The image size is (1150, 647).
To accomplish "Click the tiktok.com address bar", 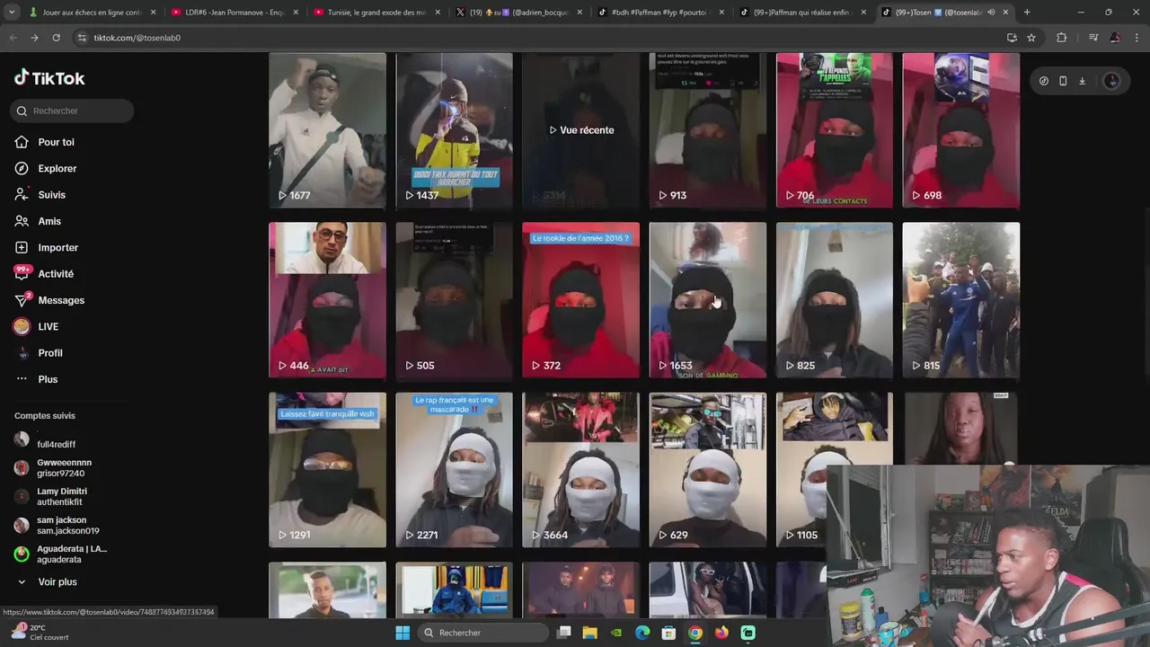I will [539, 38].
